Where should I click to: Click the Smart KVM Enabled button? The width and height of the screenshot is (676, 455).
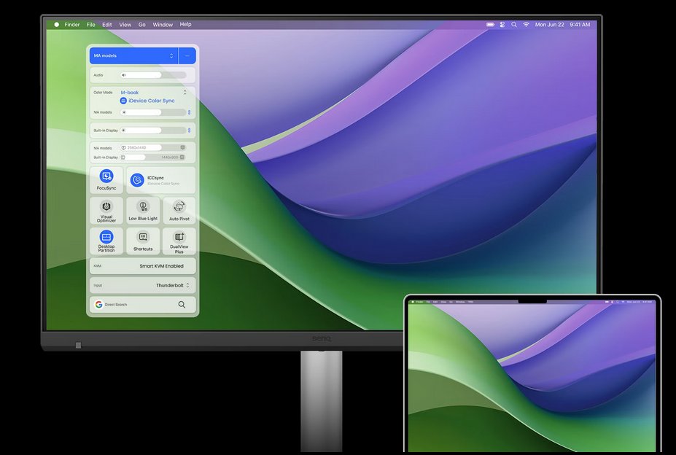(161, 266)
